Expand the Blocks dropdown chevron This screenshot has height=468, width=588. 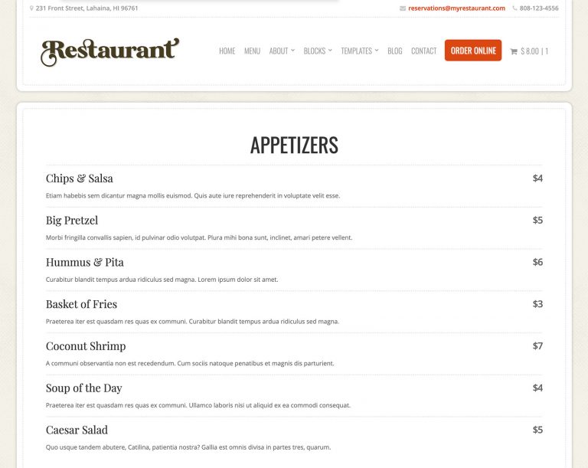pos(330,51)
